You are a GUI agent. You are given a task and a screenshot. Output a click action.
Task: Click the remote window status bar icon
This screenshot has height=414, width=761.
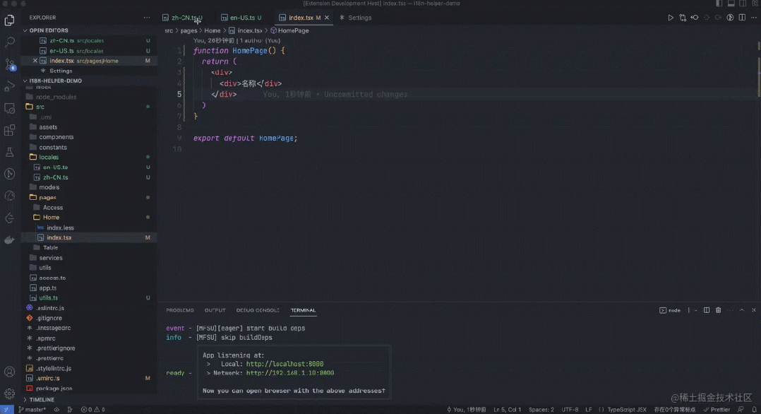pyautogui.click(x=7, y=410)
